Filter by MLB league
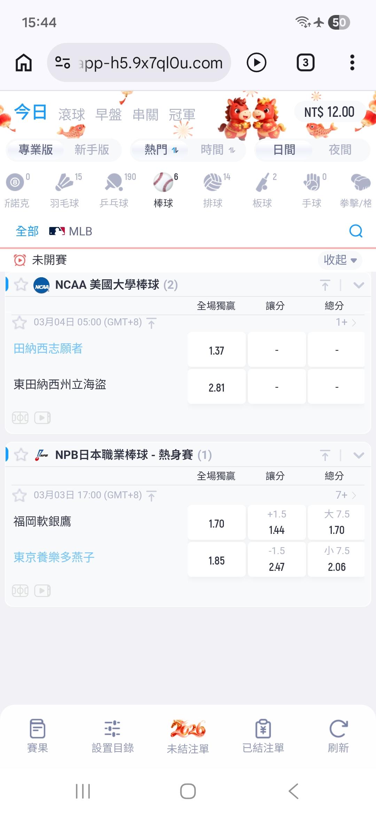This screenshot has height=816, width=376. pyautogui.click(x=71, y=231)
